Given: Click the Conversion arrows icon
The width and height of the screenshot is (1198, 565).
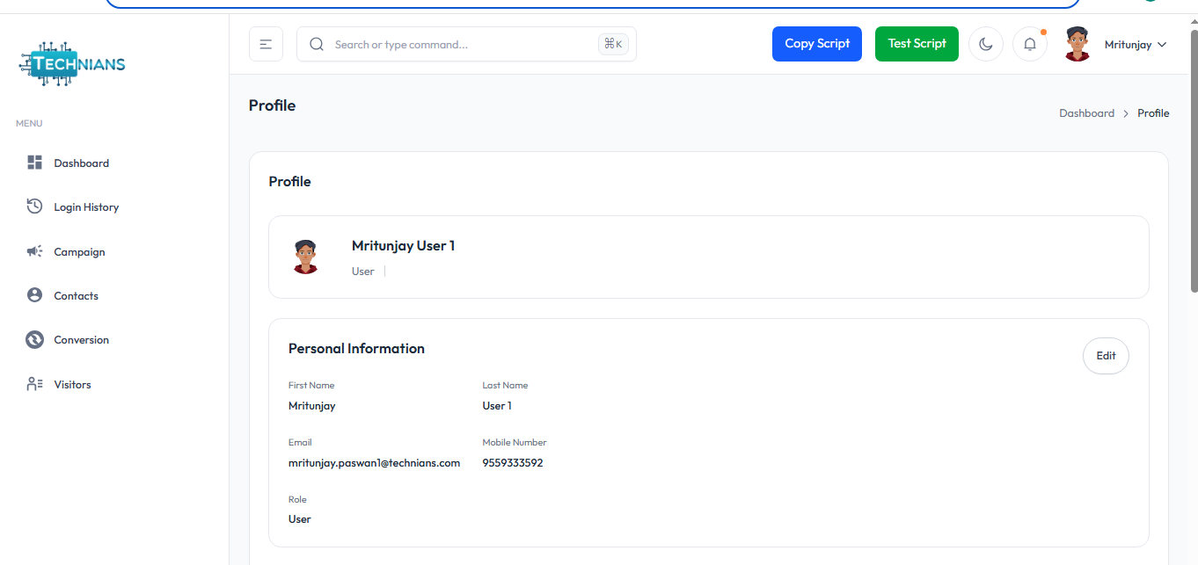Looking at the screenshot, I should (34, 339).
